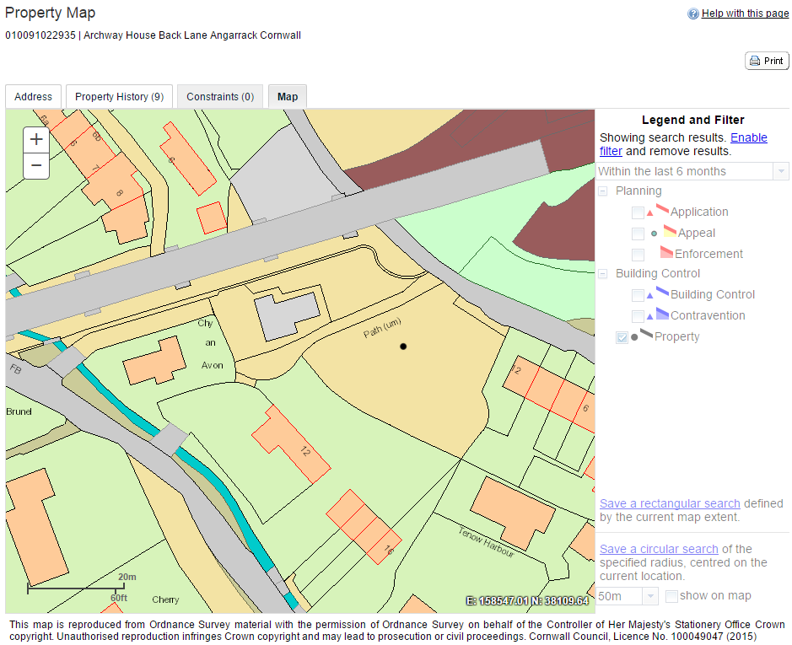Image resolution: width=792 pixels, height=645 pixels.
Task: Open the 50m radius dropdown
Action: click(x=628, y=596)
